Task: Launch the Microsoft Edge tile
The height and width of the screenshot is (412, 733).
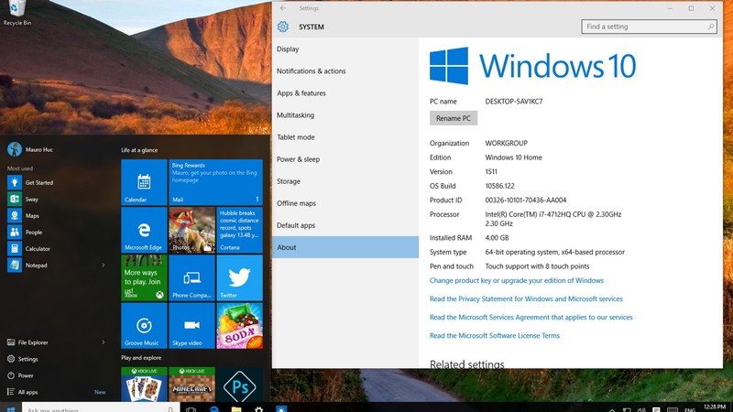Action: point(144,231)
